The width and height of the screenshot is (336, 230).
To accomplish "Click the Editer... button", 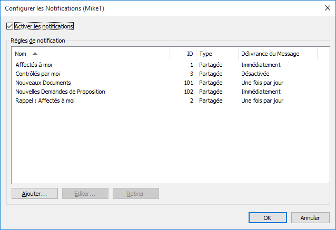I will click(85, 194).
